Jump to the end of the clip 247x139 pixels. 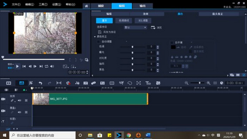click(x=41, y=66)
